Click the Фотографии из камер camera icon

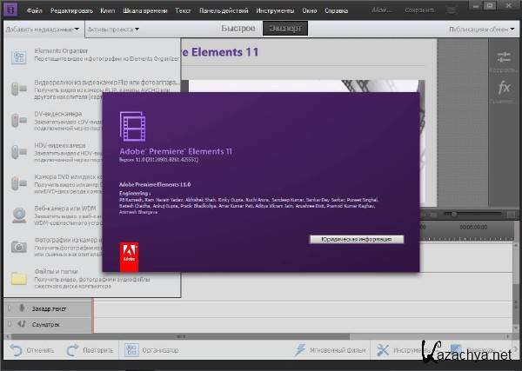click(18, 247)
